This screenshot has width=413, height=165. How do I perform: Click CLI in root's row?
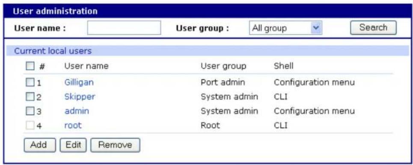pos(280,125)
